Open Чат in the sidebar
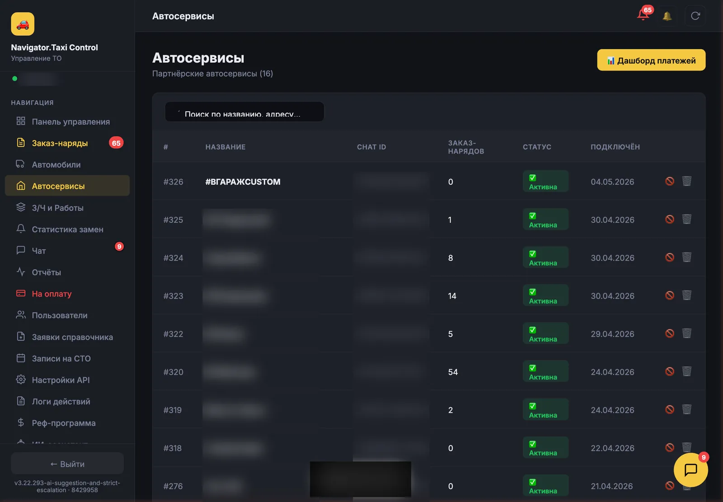This screenshot has height=502, width=723. click(x=67, y=250)
